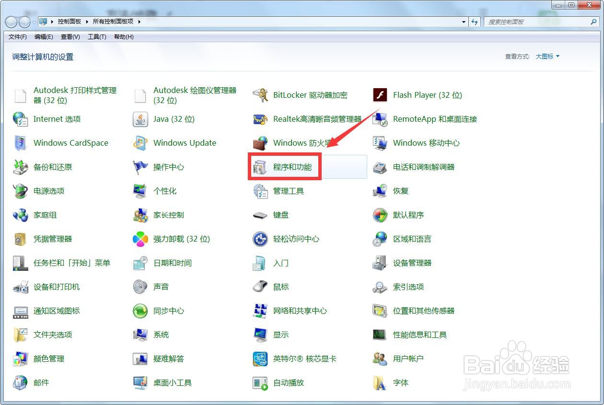The width and height of the screenshot is (604, 405).
Task: Open the 位置和其他传感器 link
Action: coord(424,311)
